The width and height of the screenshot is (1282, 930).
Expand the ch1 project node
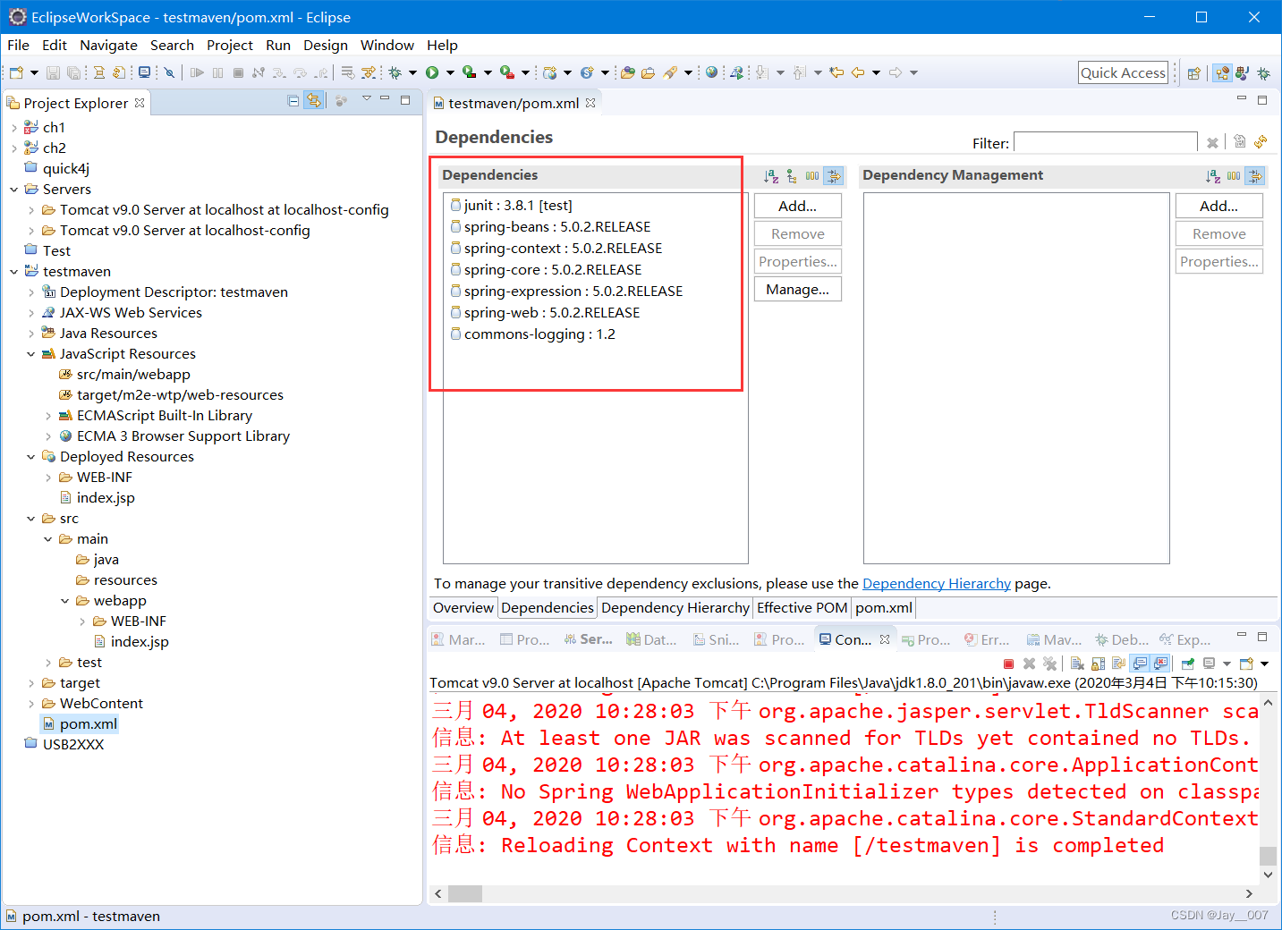click(13, 128)
